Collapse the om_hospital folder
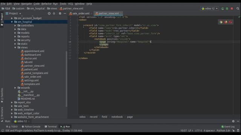The width and height of the screenshot is (241, 135). pos(12,22)
